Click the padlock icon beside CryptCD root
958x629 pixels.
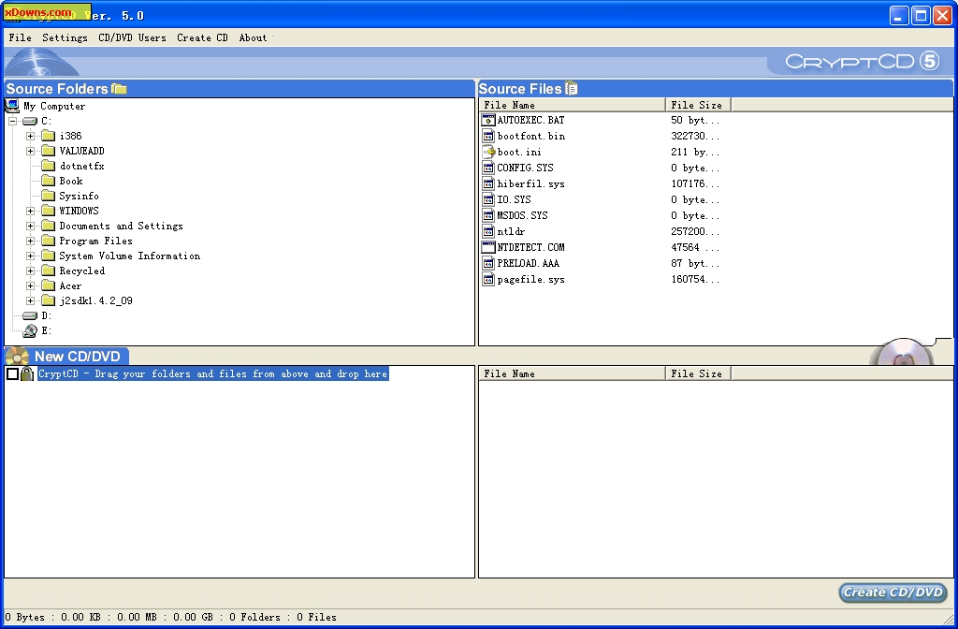tap(27, 373)
